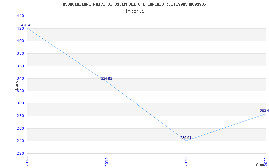Screen dimensions: 269x168
Task: Click the 'Anno' x-axis title
Action: point(261,165)
